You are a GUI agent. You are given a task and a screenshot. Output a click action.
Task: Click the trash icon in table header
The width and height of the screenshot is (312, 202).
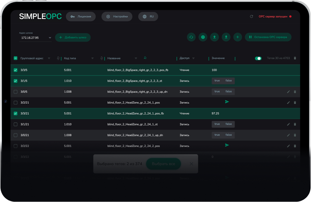coord(295,58)
